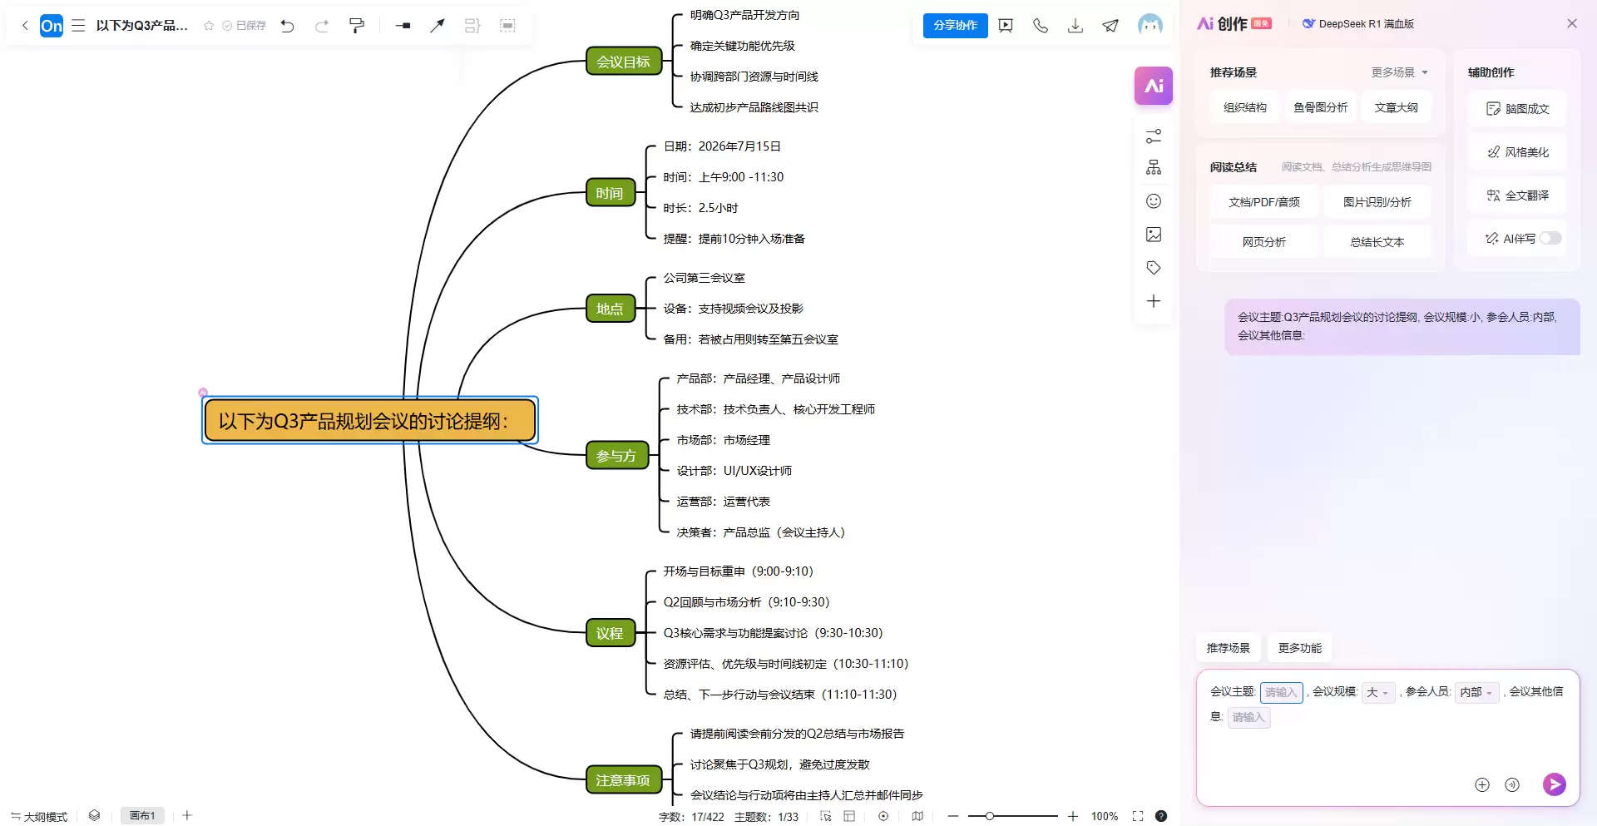The width and height of the screenshot is (1597, 826).
Task: Open the 参会人员 内部 dropdown
Action: 1476,692
